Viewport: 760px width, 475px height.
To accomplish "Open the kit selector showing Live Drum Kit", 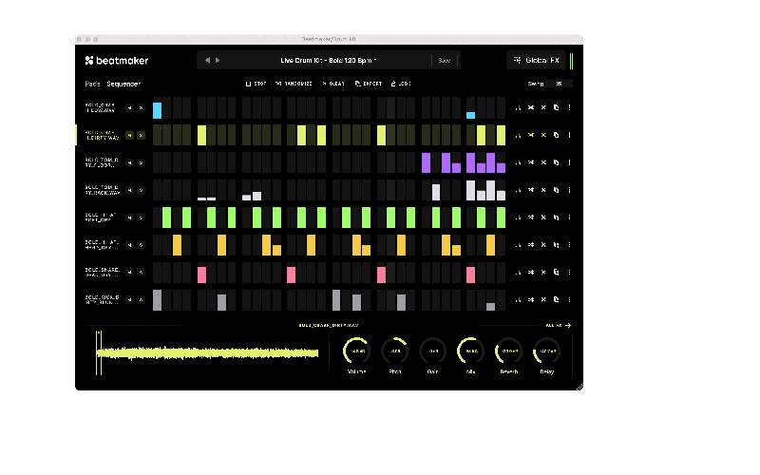I will point(328,60).
